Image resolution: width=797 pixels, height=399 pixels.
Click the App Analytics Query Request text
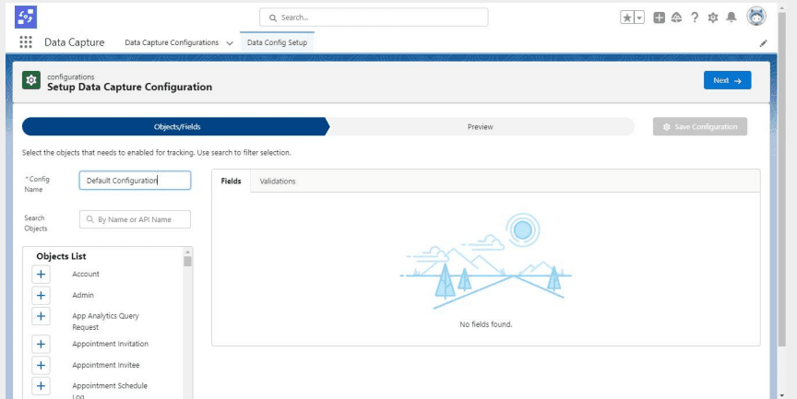[106, 322]
